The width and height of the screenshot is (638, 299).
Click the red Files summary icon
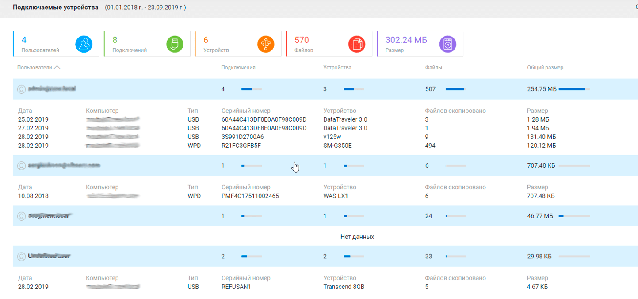[x=357, y=44]
